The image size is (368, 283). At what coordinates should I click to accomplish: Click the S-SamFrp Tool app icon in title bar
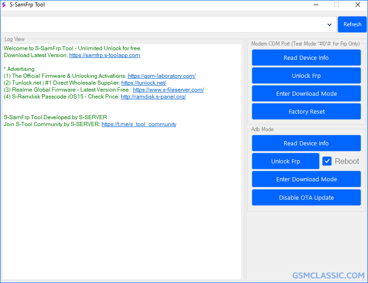tap(4, 5)
